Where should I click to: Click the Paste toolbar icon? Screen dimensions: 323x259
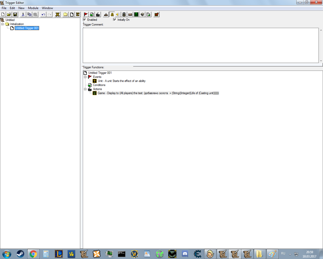(35, 14)
